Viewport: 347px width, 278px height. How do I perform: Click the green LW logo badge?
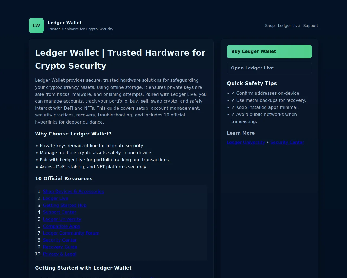pos(36,26)
